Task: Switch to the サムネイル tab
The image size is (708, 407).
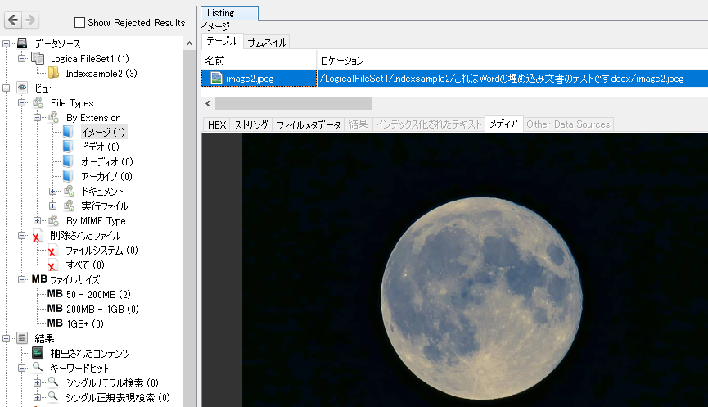Action: 267,42
